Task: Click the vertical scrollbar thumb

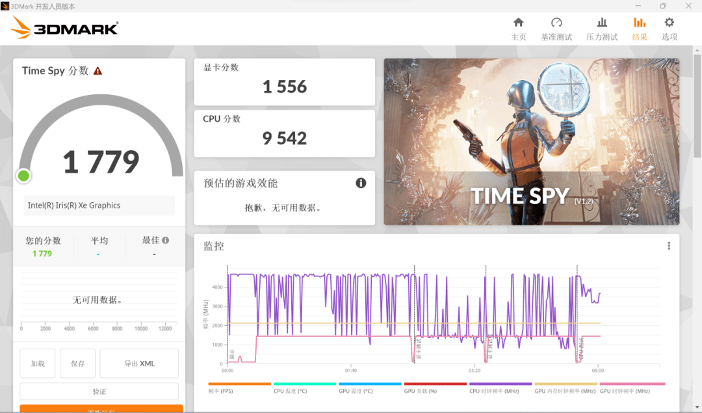Action: (x=697, y=105)
